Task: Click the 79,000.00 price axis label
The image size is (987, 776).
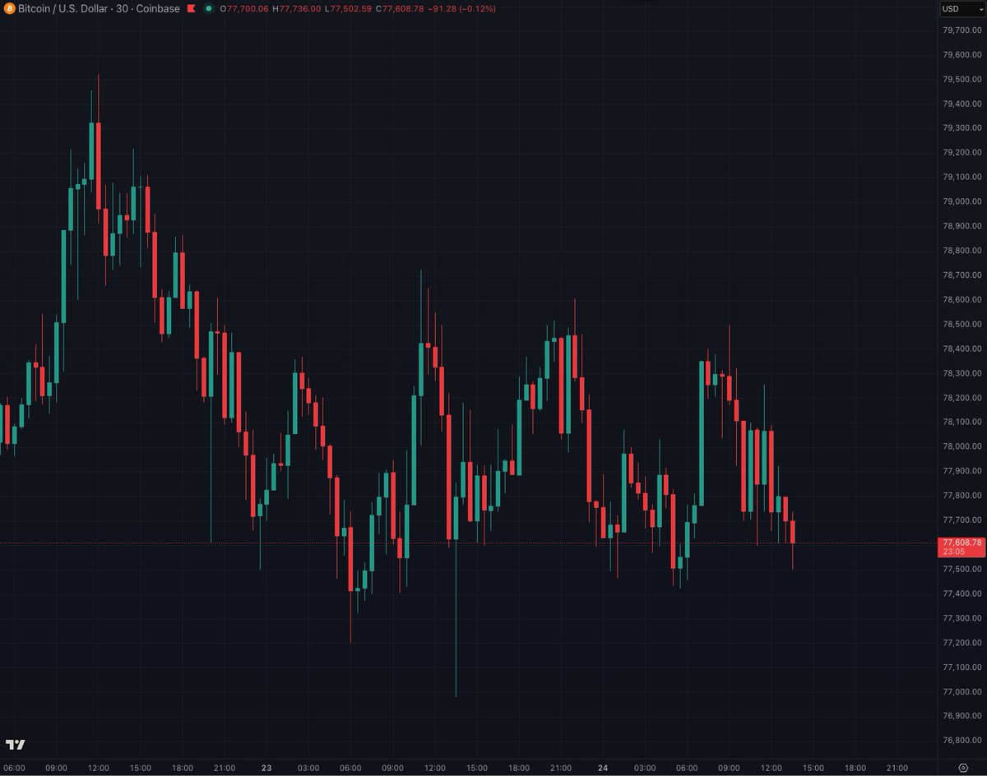Action: pos(962,201)
